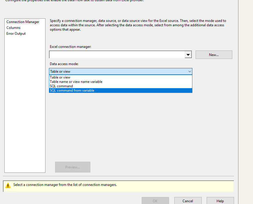Go to the Error Output page
Screen dimensions: 253x204
(x=16, y=34)
